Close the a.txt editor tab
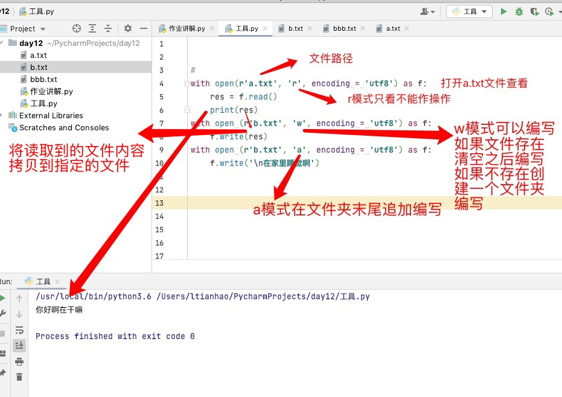 coord(407,28)
